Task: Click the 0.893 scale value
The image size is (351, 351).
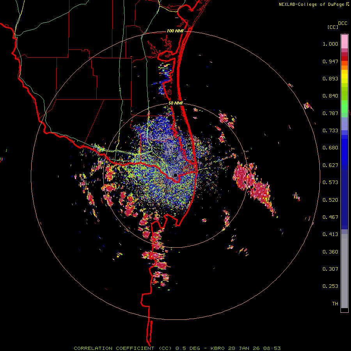Action: point(330,78)
